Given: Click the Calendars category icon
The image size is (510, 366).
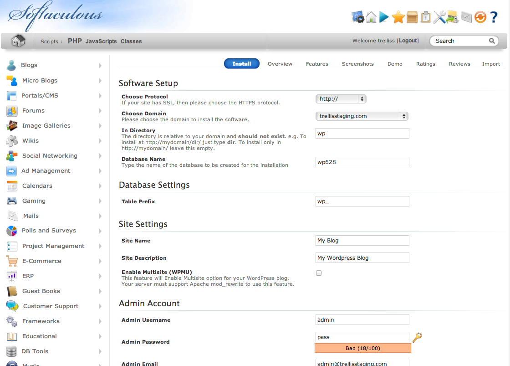Looking at the screenshot, I should 12,186.
